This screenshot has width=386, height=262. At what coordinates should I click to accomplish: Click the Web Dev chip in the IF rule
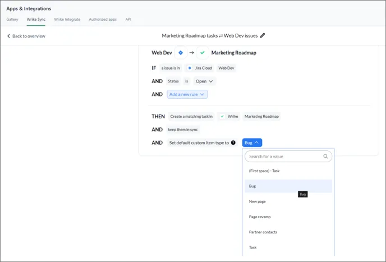pyautogui.click(x=226, y=68)
